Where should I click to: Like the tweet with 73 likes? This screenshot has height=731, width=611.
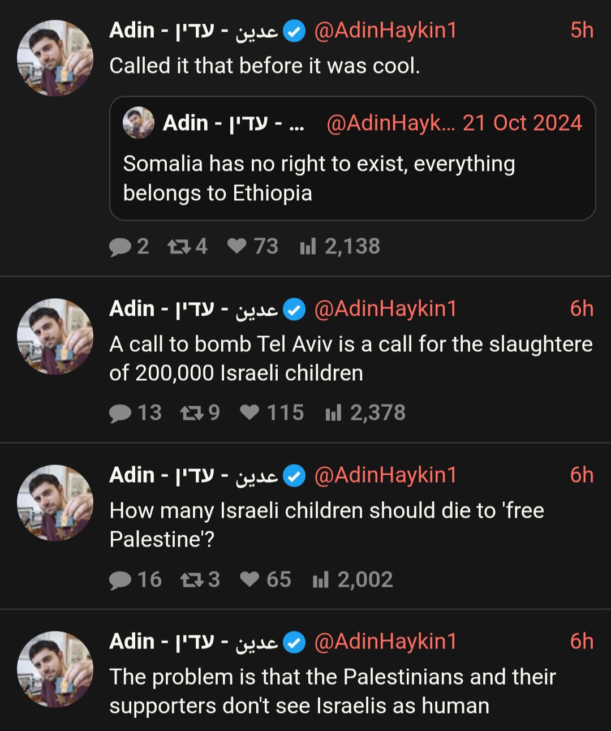point(252,247)
